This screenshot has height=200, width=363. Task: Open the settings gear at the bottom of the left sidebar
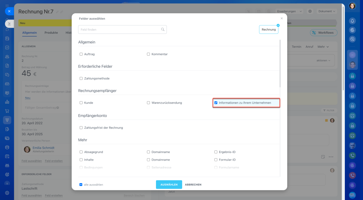[x=7, y=193]
